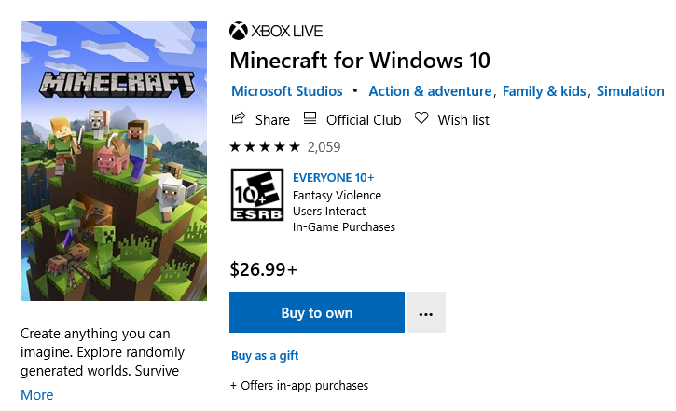Viewport: 676px width, 411px height.
Task: Click the ESRB 10+ rating badge
Action: click(255, 196)
